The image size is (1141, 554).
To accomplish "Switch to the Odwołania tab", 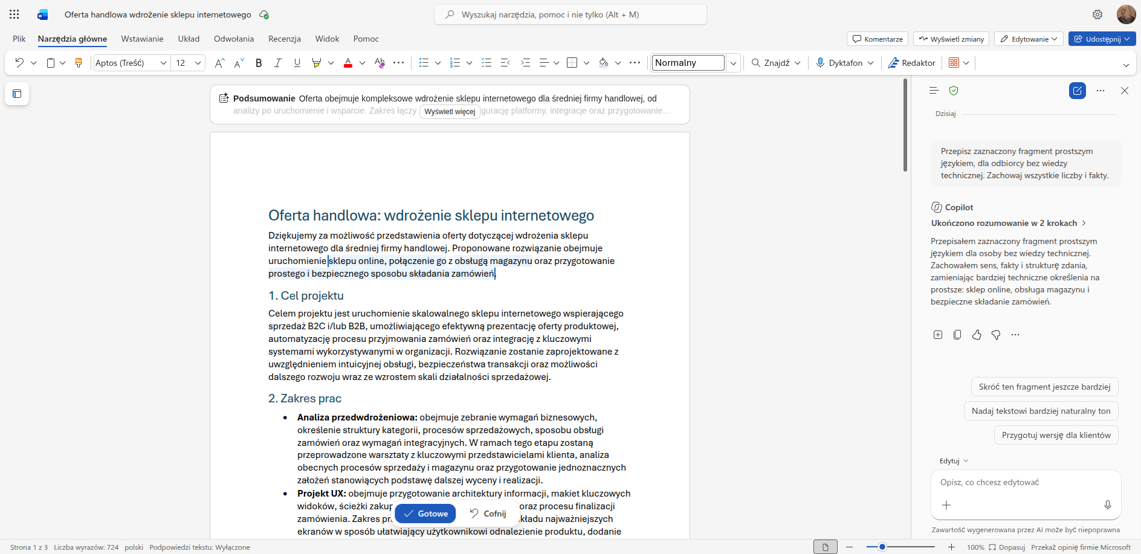I will (x=234, y=39).
